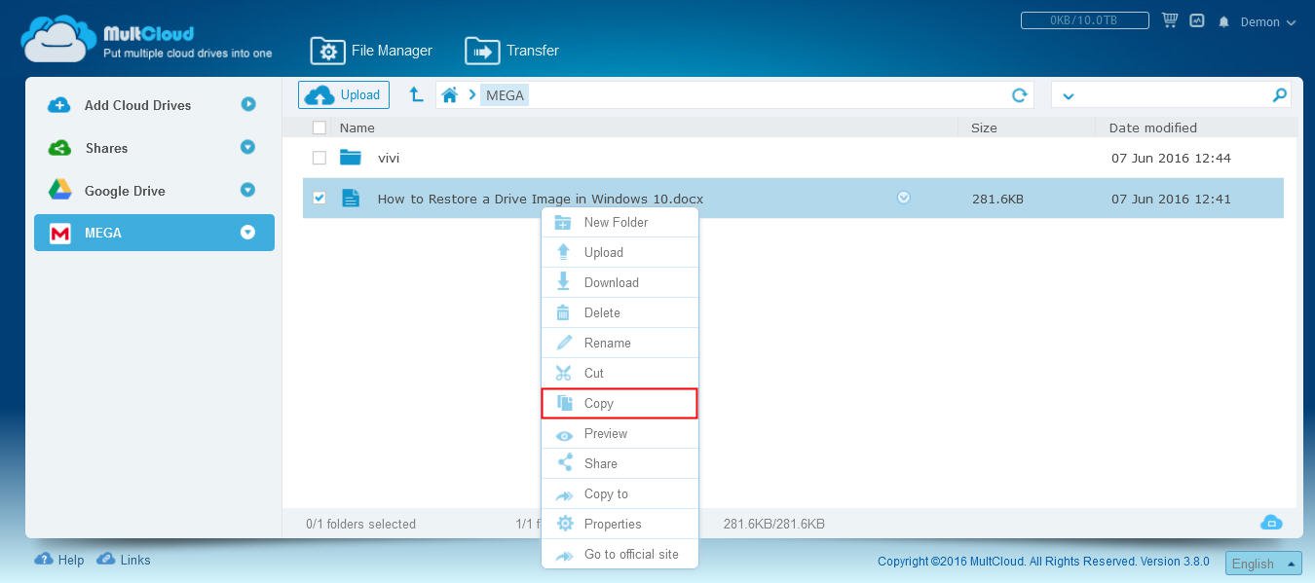Choose Properties from context menu
1315x583 pixels.
620,524
